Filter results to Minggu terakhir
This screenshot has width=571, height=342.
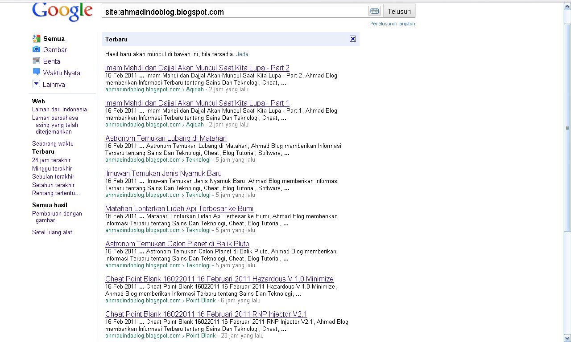(x=52, y=169)
